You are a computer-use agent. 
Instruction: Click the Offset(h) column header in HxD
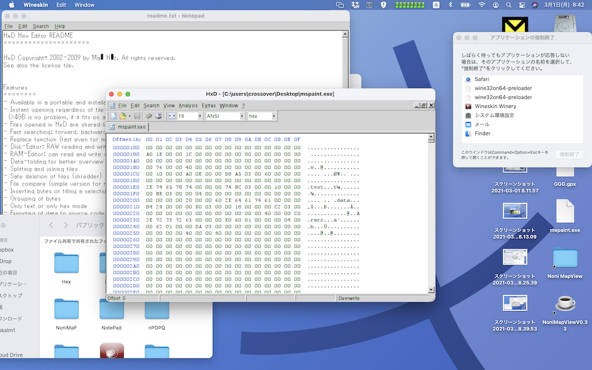pos(127,139)
